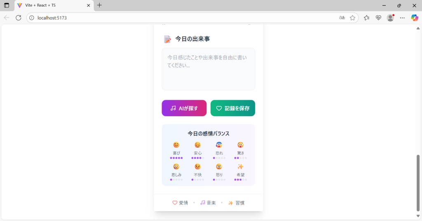Click the browser back arrow
This screenshot has width=422, height=221.
(x=7, y=18)
